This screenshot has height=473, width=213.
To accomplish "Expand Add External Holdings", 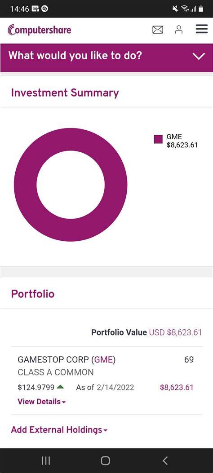I will pyautogui.click(x=59, y=430).
